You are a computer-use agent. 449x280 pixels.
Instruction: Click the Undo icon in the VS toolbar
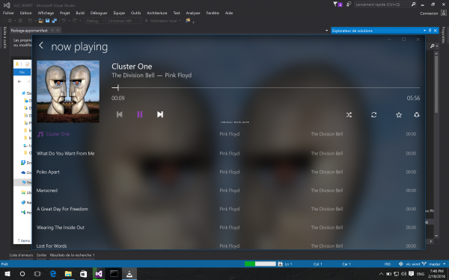tap(64, 21)
